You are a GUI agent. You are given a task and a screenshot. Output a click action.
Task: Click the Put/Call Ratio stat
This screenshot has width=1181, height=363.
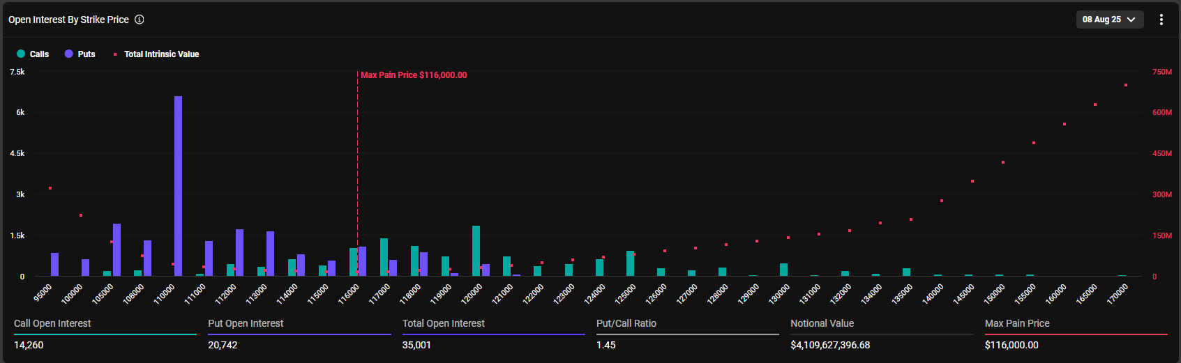click(626, 323)
